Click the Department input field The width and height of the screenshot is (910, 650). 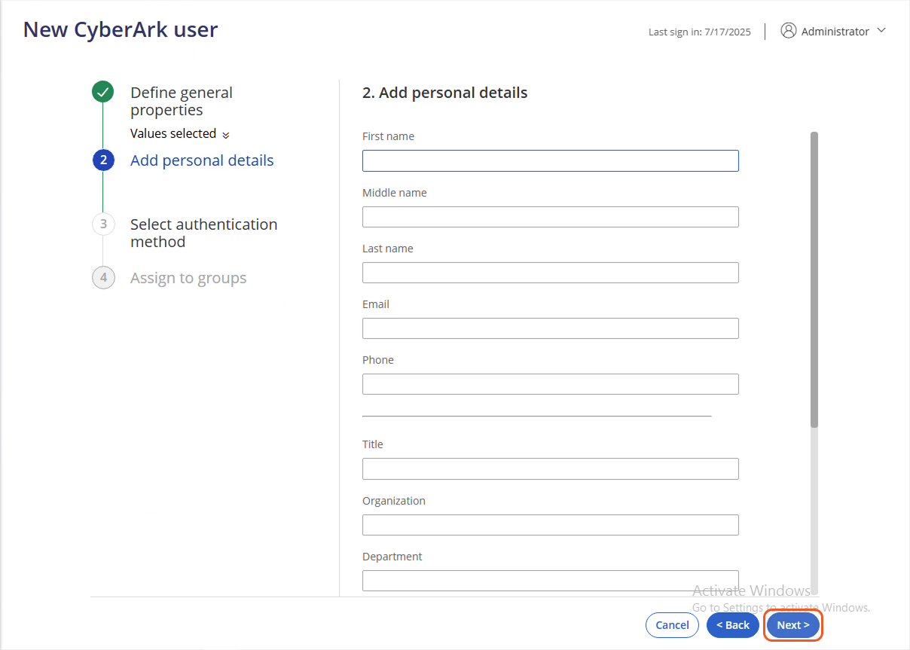[550, 580]
